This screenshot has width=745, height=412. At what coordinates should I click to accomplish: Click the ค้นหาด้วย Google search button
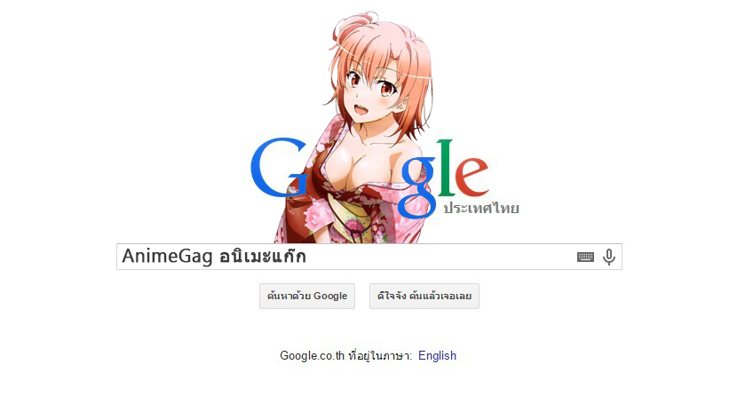307,296
